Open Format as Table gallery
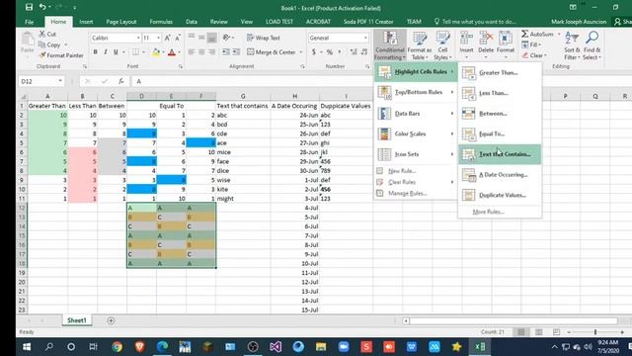 tap(419, 45)
